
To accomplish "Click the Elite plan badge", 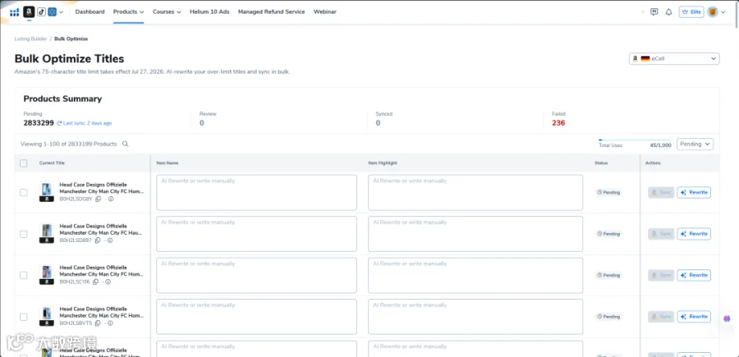I will click(691, 12).
